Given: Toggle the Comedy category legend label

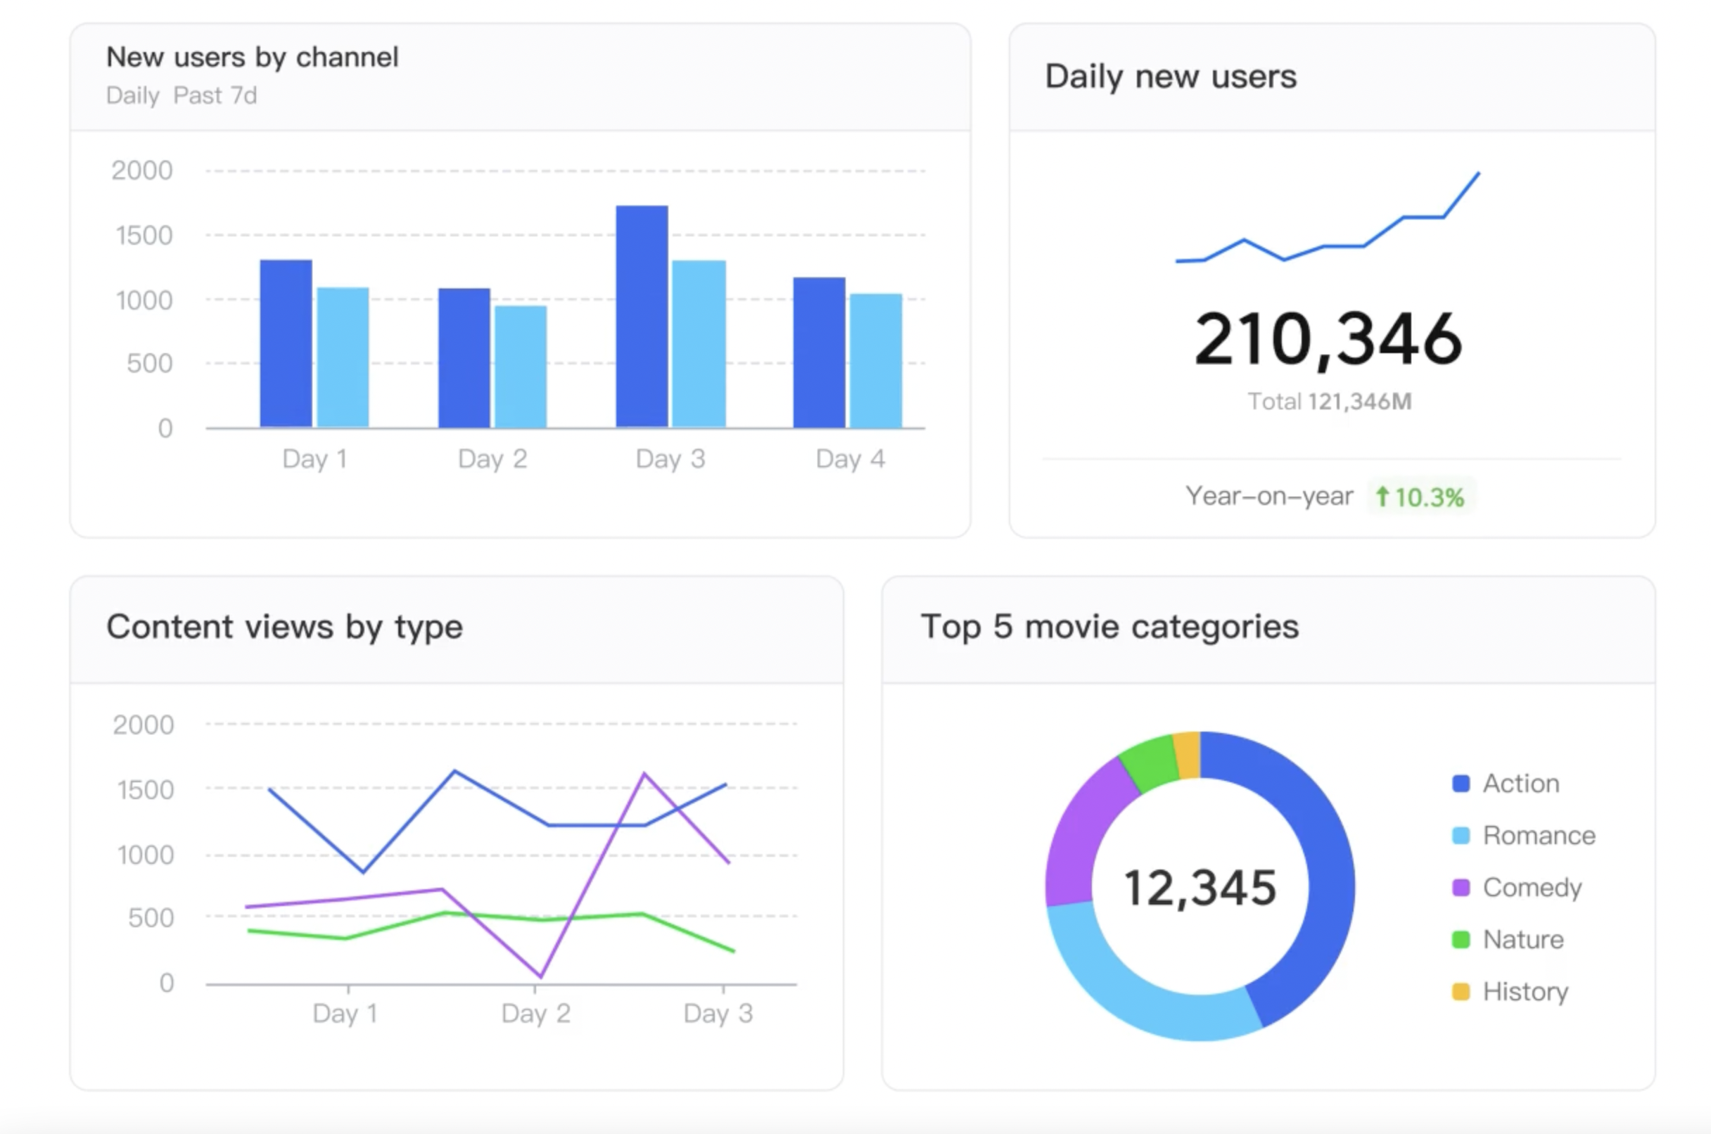Looking at the screenshot, I should [1532, 887].
